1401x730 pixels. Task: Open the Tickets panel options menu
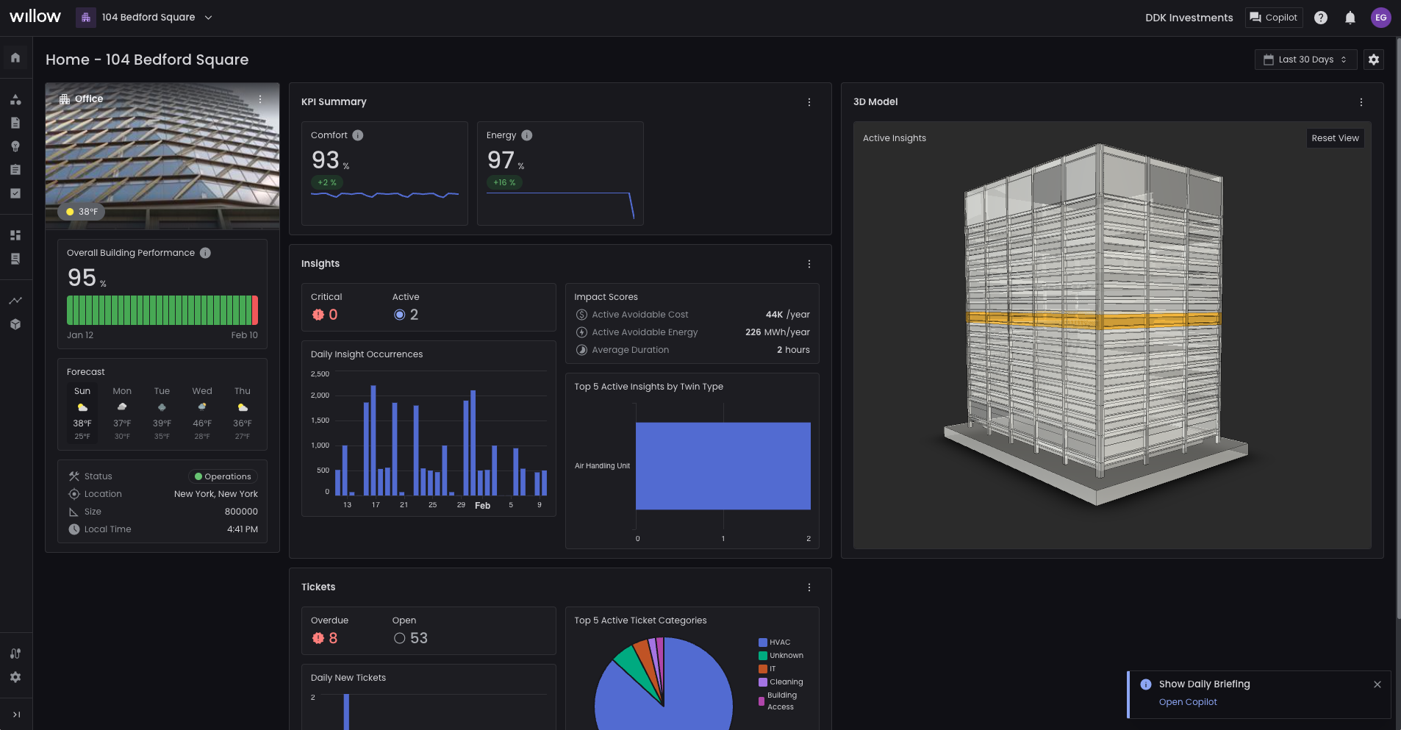[x=809, y=587]
